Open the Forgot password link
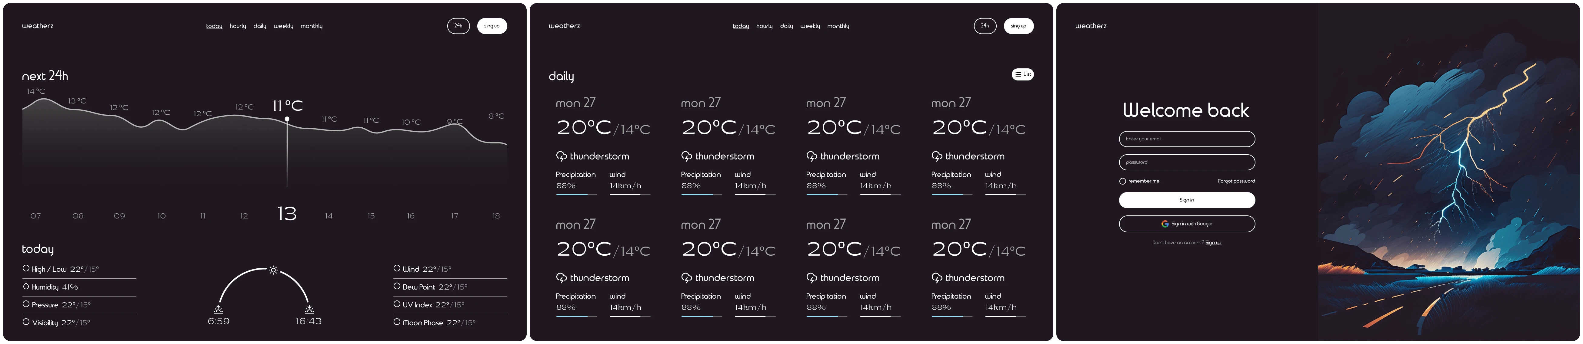Viewport: 1583px width, 344px height. pyautogui.click(x=1236, y=181)
